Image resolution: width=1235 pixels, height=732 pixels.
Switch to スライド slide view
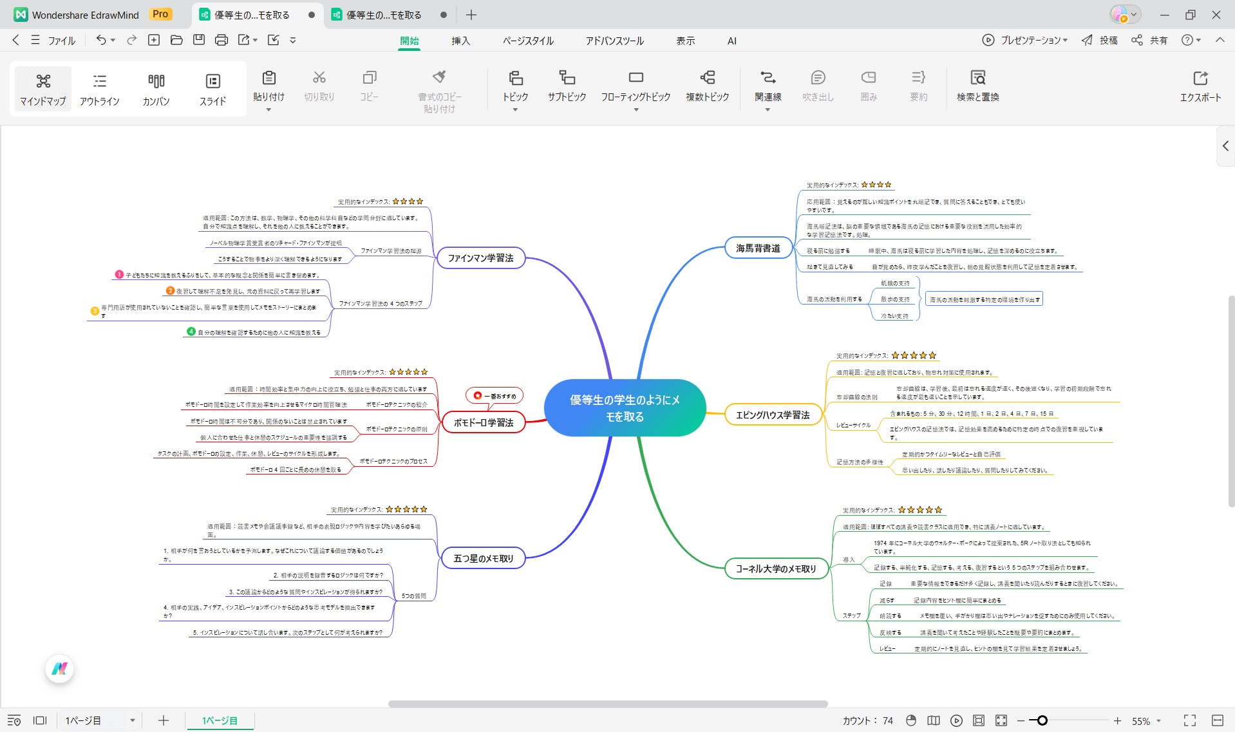(212, 89)
